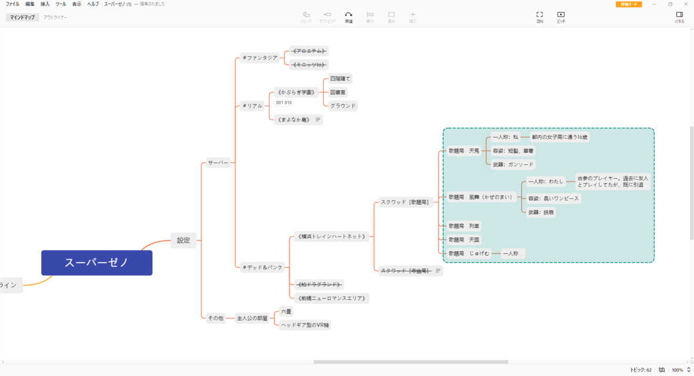
Task: Click the サブトピック toolbar icon
Action: click(x=327, y=17)
